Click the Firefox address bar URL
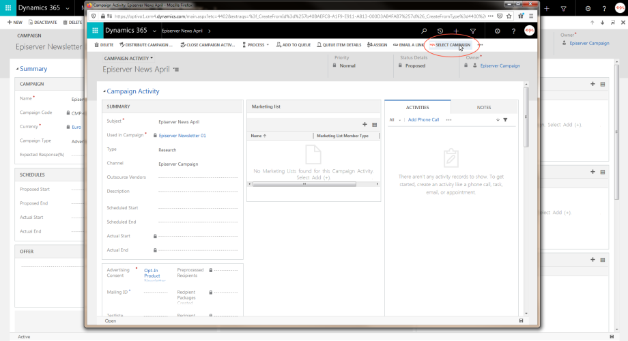The image size is (628, 341). pos(300,16)
